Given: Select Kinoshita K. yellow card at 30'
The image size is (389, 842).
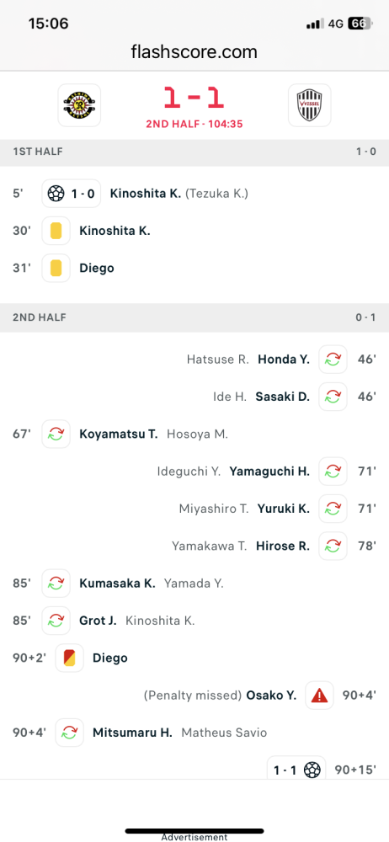Looking at the screenshot, I should 56,231.
